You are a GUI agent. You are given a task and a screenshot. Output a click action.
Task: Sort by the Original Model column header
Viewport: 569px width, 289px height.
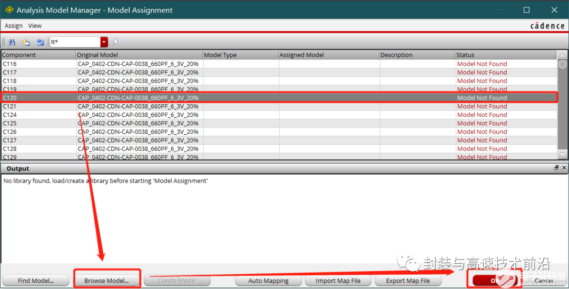tap(139, 55)
